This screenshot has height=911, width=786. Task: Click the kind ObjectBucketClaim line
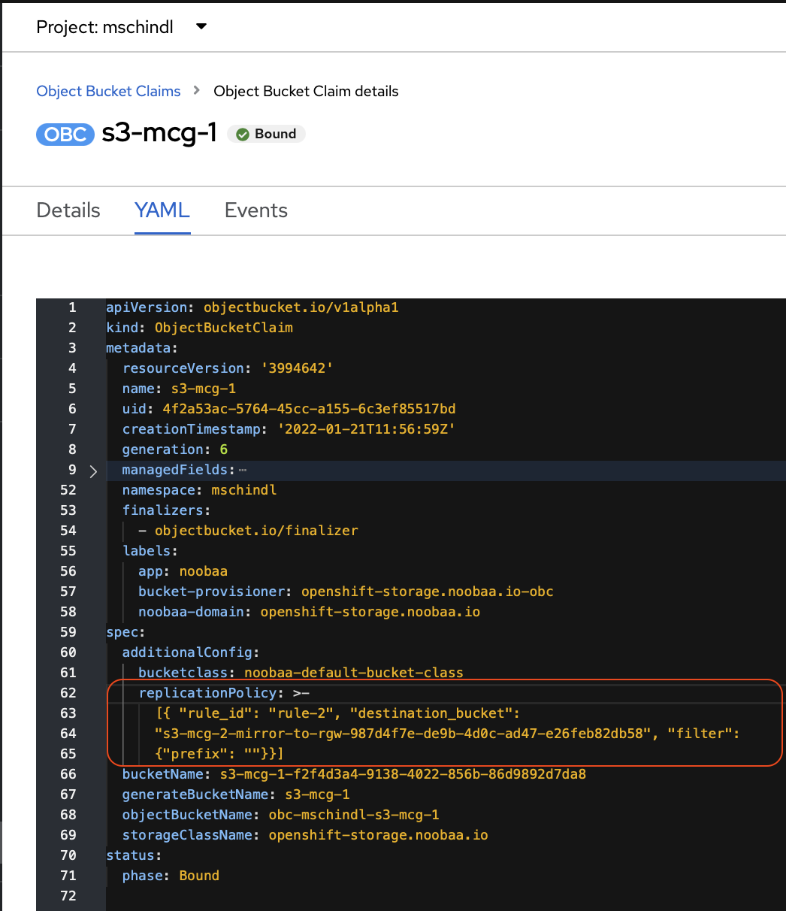click(199, 328)
